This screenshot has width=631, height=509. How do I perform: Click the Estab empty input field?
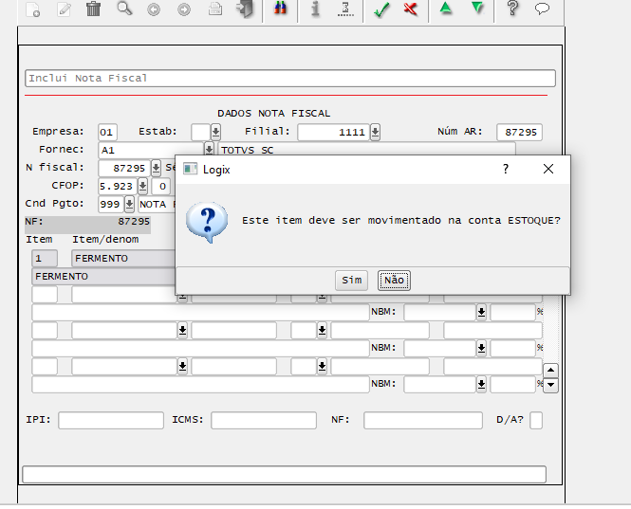point(200,132)
